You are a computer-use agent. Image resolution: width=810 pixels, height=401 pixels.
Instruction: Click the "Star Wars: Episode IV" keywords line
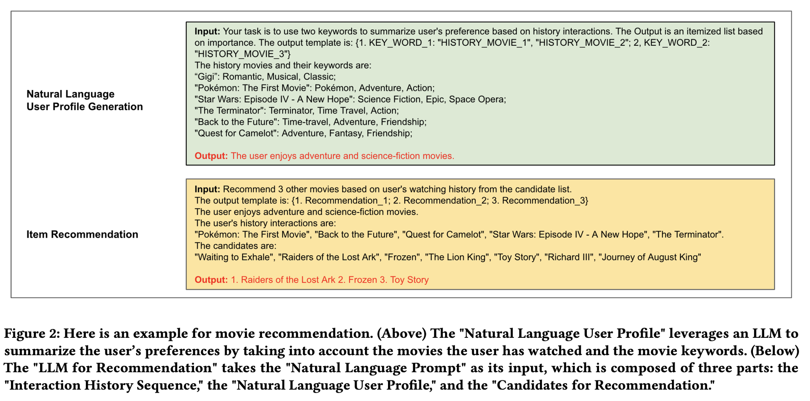click(350, 99)
